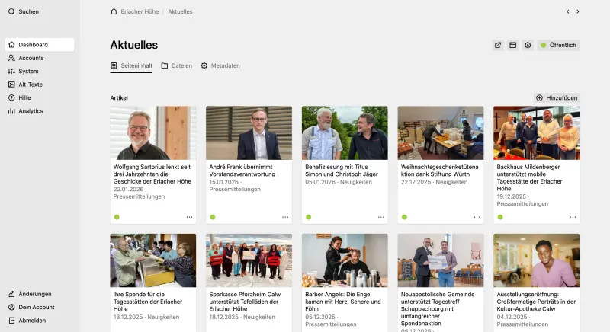This screenshot has height=332, width=610.
Task: Click date '22.01.2026' on Sartorius card
Action: 128,189
